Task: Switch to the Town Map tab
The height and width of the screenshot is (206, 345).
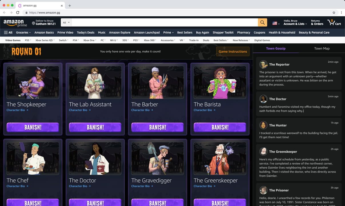Action: (322, 48)
